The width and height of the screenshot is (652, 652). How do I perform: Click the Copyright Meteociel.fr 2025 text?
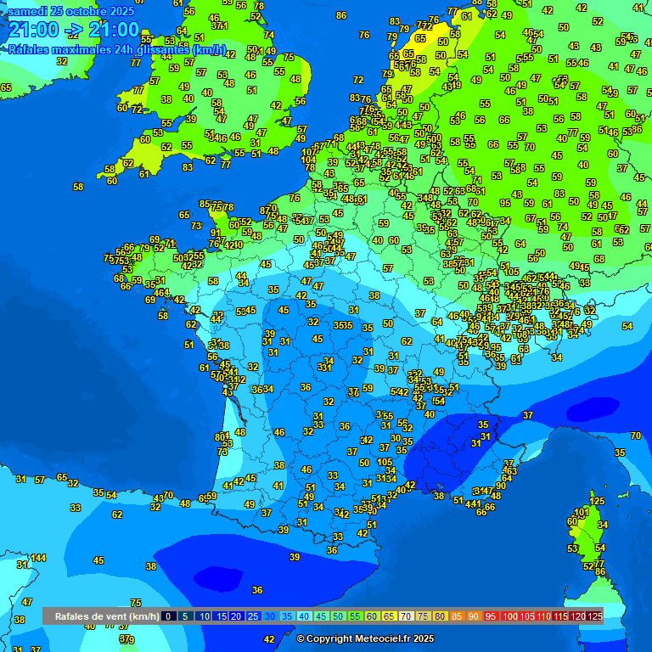coord(365,638)
